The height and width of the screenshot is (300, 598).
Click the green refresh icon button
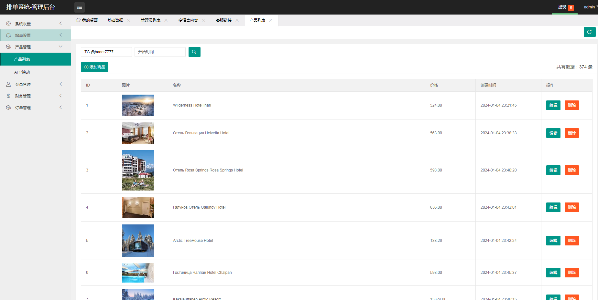tap(589, 32)
